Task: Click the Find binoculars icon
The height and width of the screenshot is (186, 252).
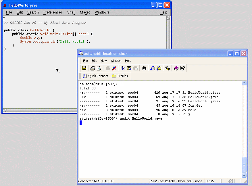Action: tap(144, 68)
